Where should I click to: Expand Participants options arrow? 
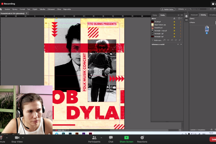coord(101,138)
